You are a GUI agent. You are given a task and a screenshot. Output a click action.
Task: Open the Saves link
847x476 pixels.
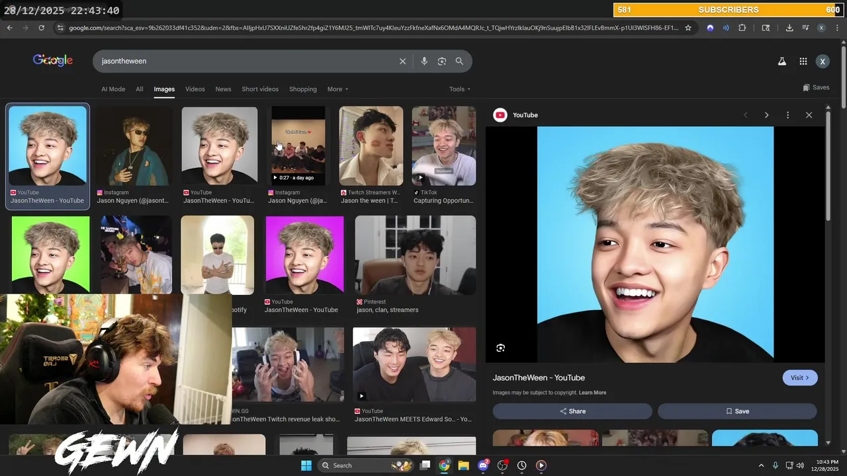(816, 87)
